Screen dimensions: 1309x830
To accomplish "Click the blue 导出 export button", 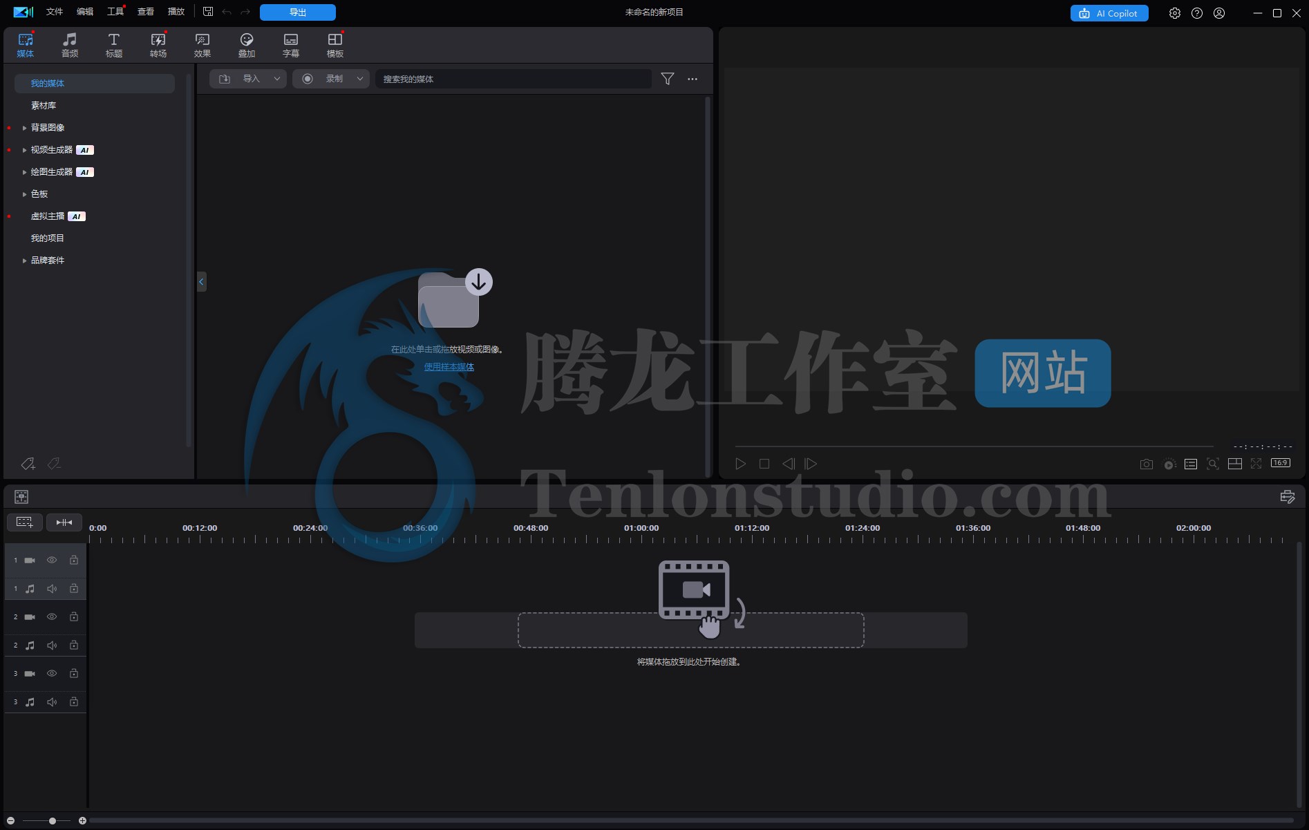I will point(298,12).
